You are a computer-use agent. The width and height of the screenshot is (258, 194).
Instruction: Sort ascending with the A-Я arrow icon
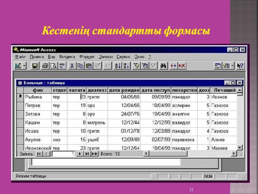[x=118, y=66]
